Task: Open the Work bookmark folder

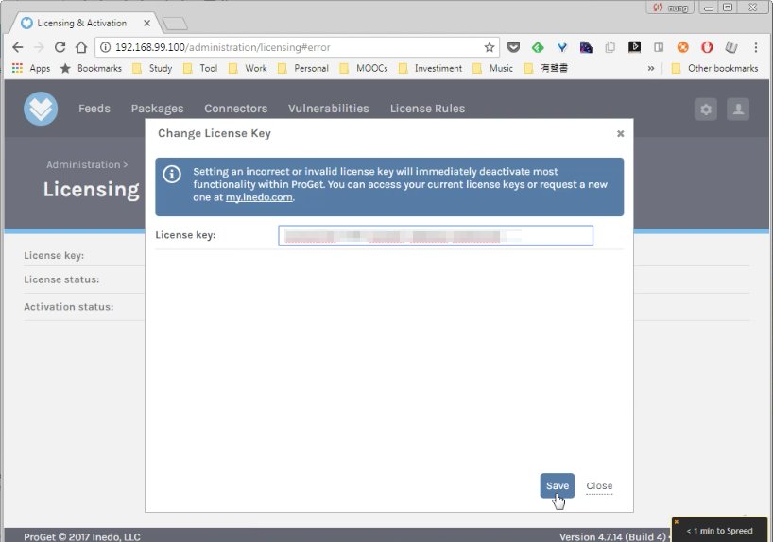Action: (x=248, y=68)
